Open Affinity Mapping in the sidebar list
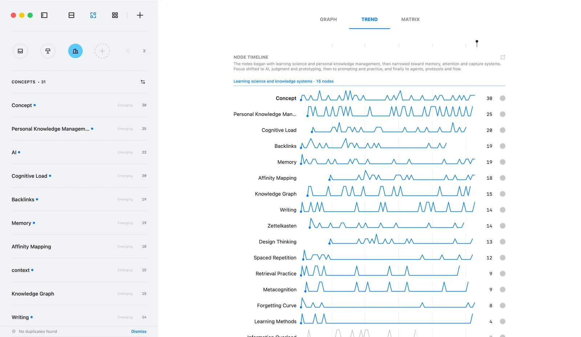This screenshot has width=581, height=337. coord(79,247)
